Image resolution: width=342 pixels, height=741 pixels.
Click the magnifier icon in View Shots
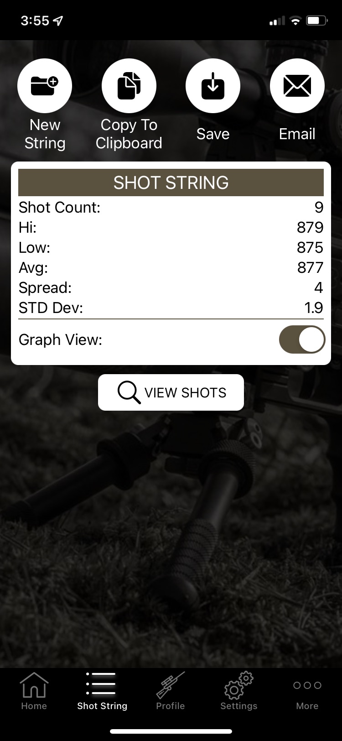click(x=129, y=392)
